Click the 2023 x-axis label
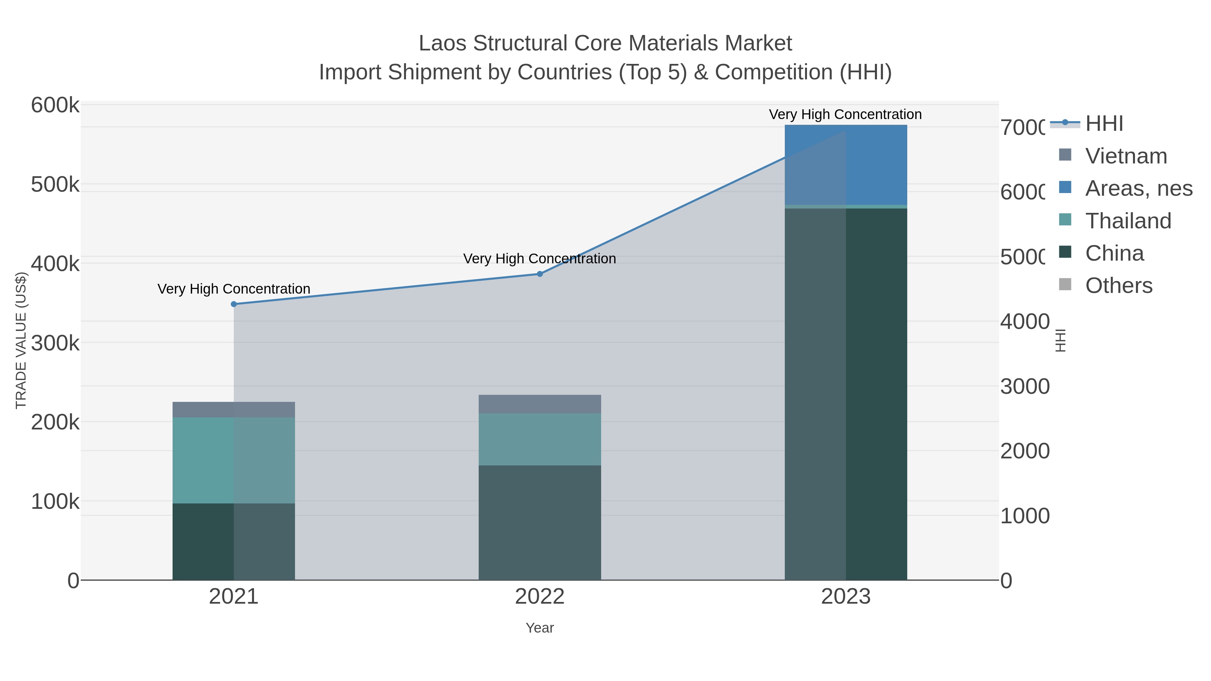The width and height of the screenshot is (1211, 681). click(x=846, y=597)
